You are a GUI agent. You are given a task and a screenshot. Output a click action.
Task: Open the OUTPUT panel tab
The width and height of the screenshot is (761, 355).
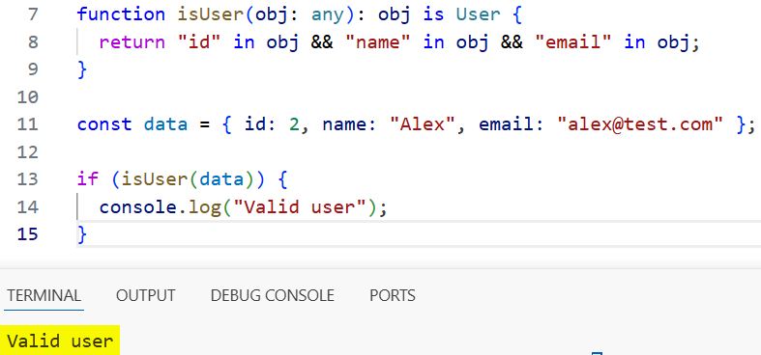coord(146,295)
